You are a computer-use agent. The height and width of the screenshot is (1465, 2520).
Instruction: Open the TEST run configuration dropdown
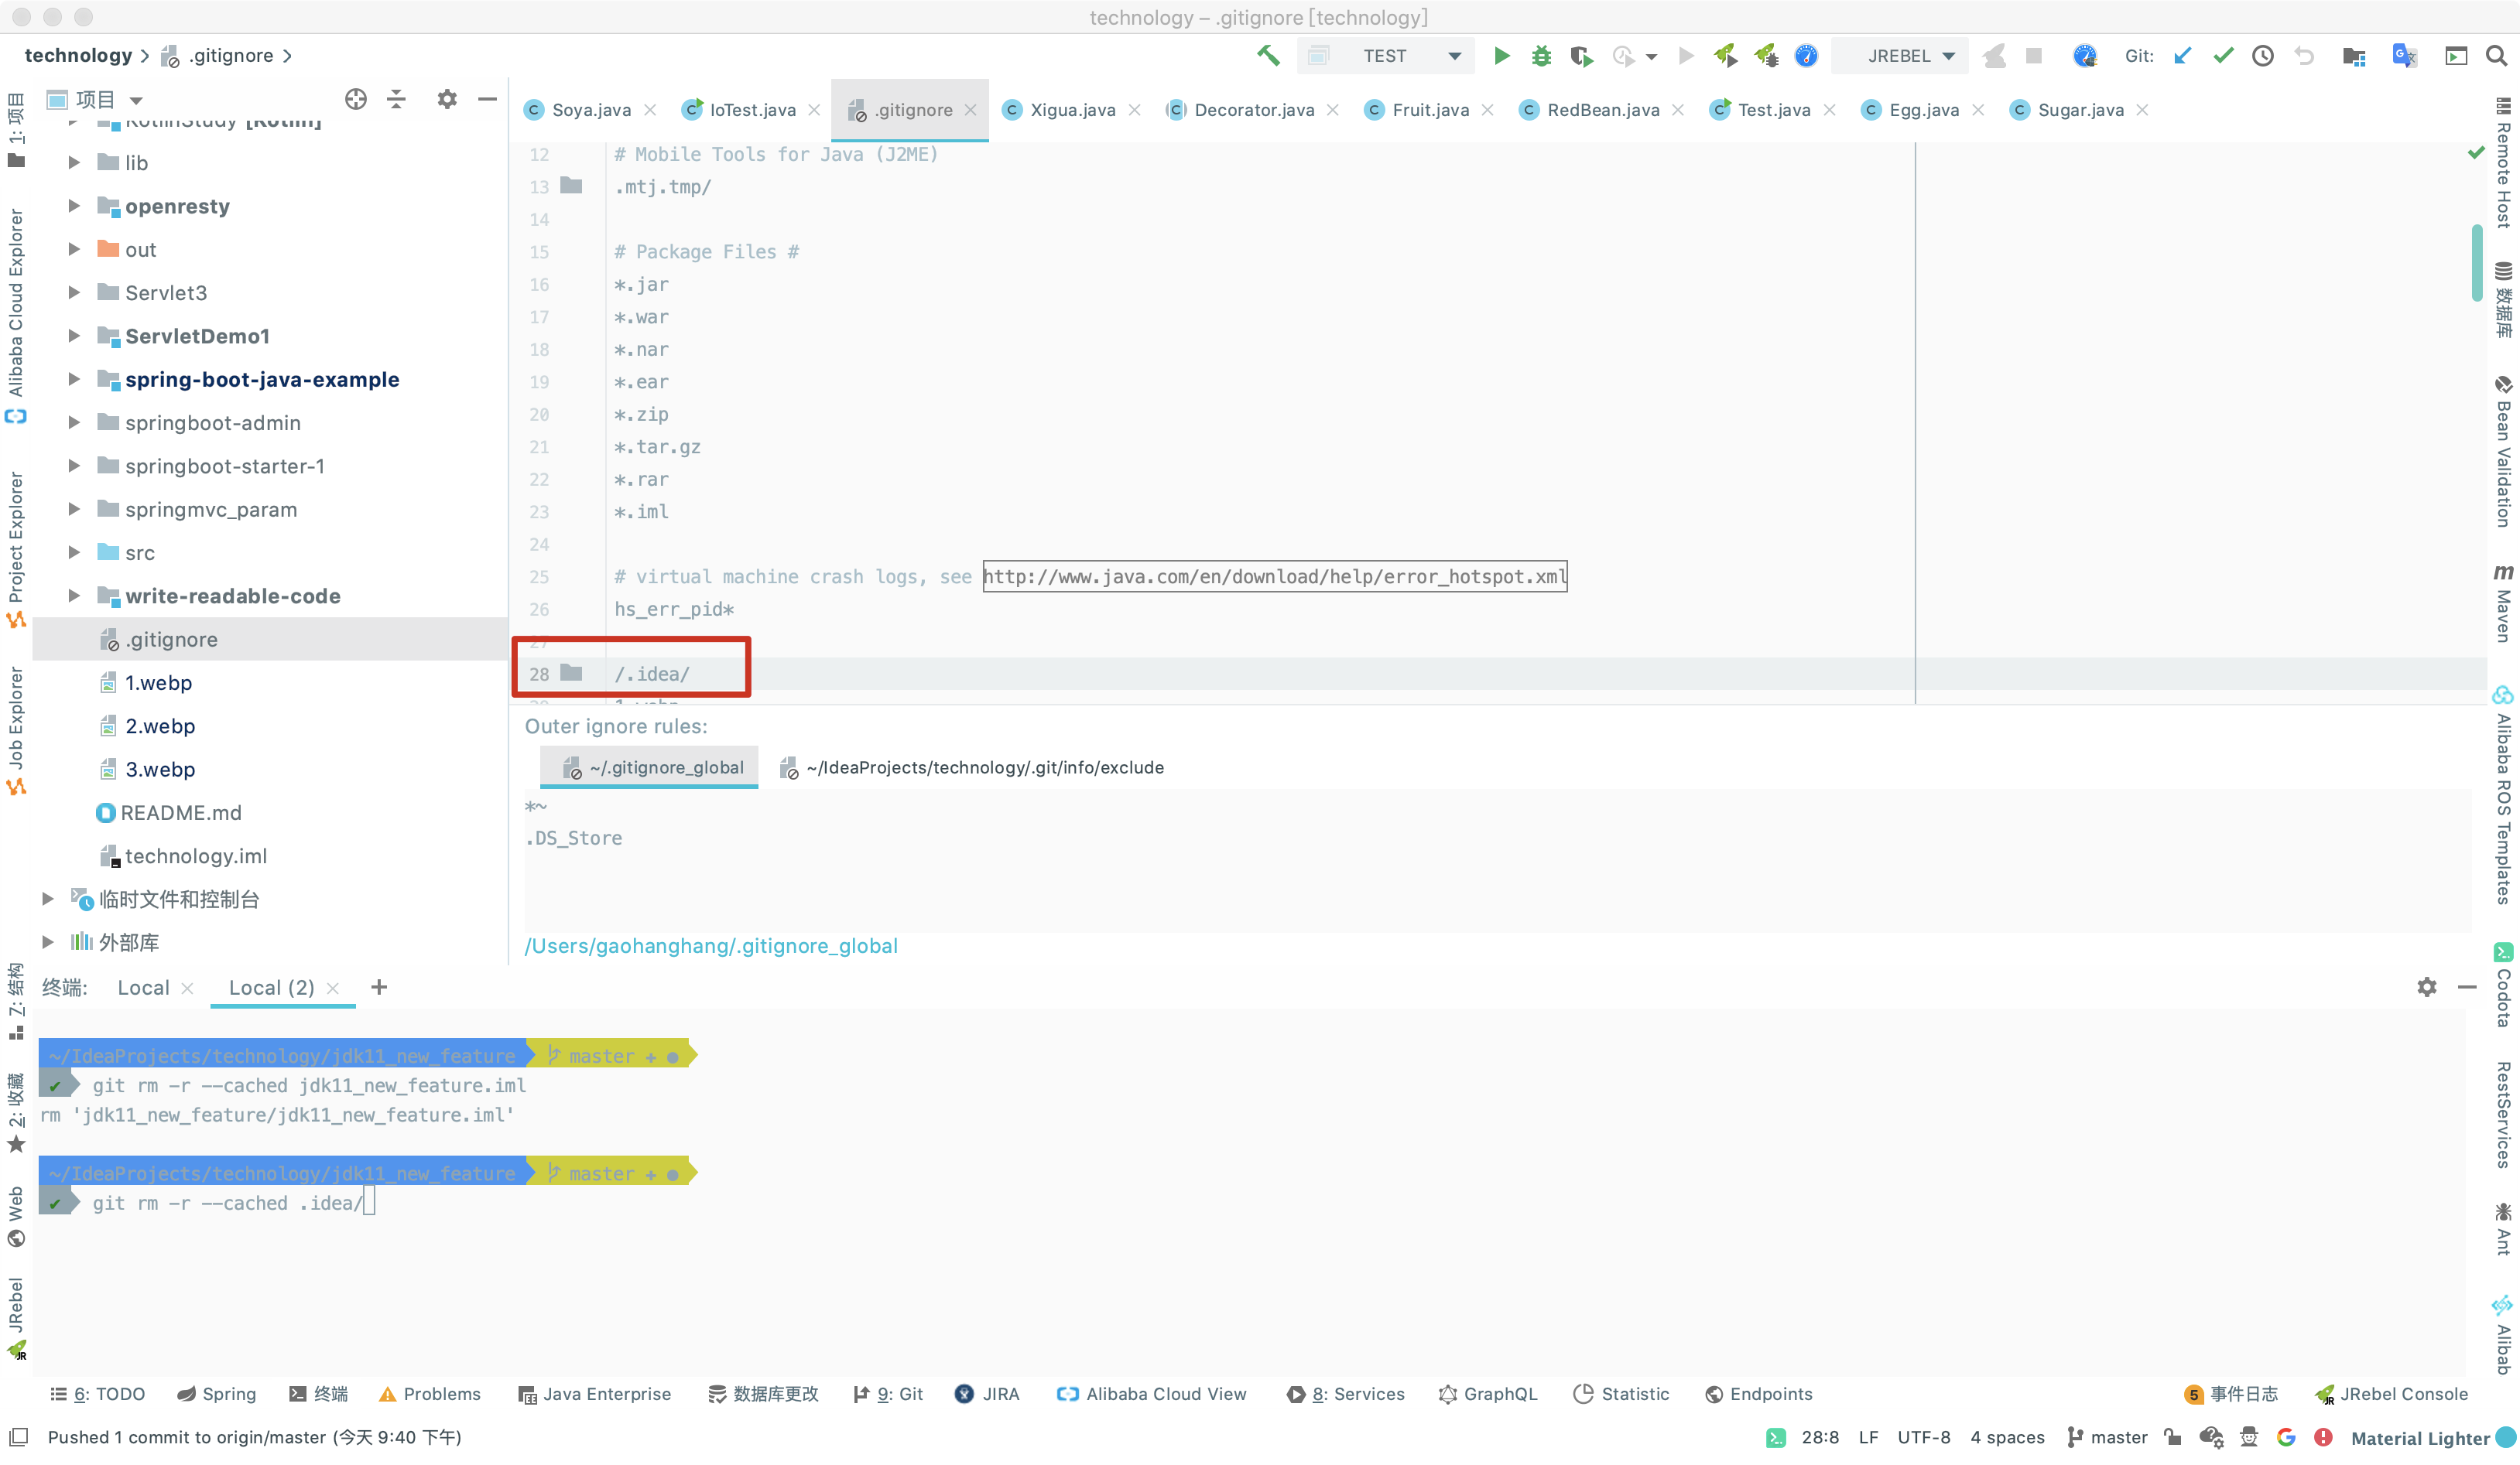click(x=1455, y=56)
